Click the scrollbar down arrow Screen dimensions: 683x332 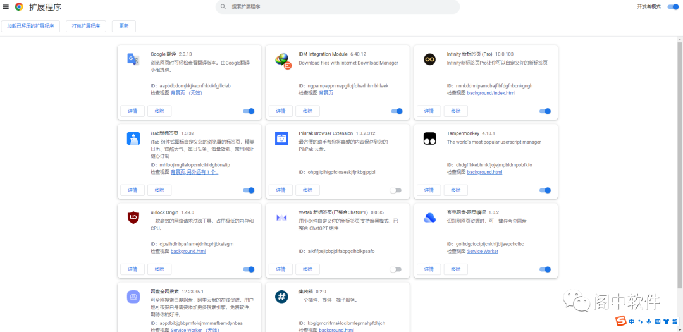coord(680,329)
